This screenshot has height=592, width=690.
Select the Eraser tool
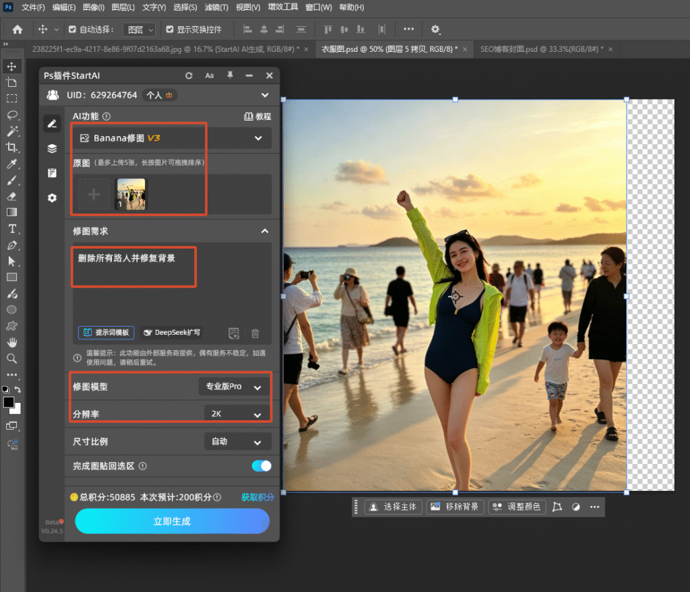click(12, 197)
